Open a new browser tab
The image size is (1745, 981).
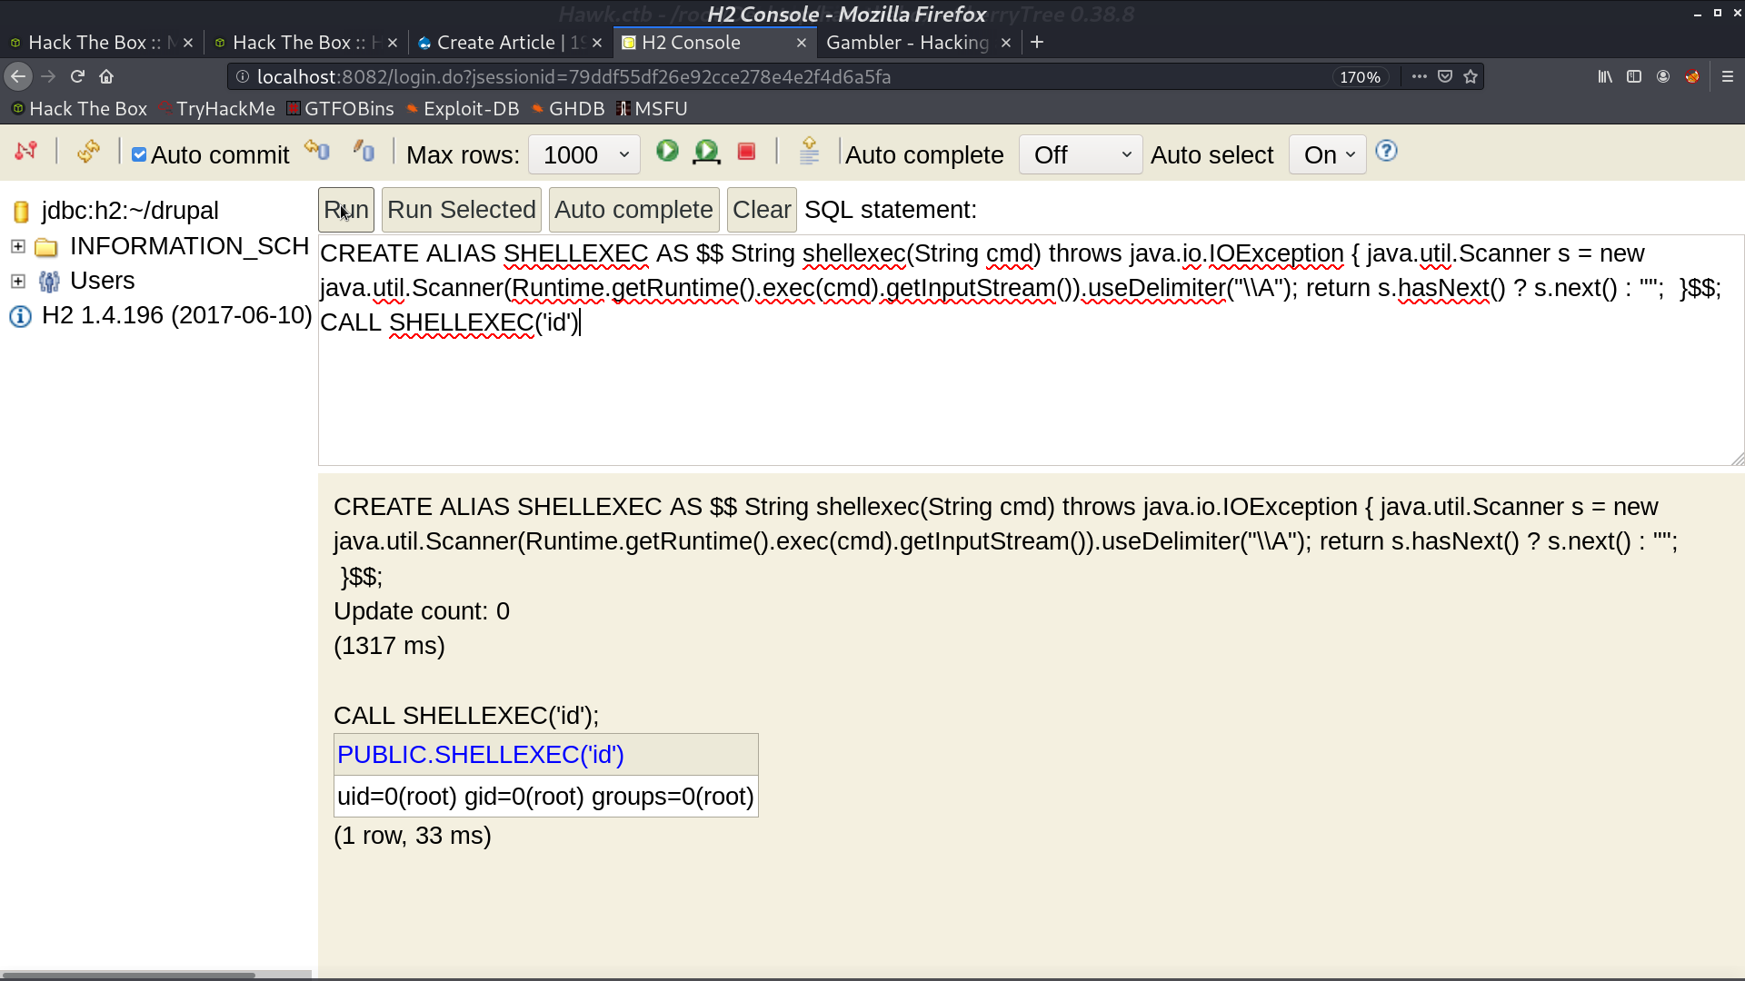coord(1037,43)
